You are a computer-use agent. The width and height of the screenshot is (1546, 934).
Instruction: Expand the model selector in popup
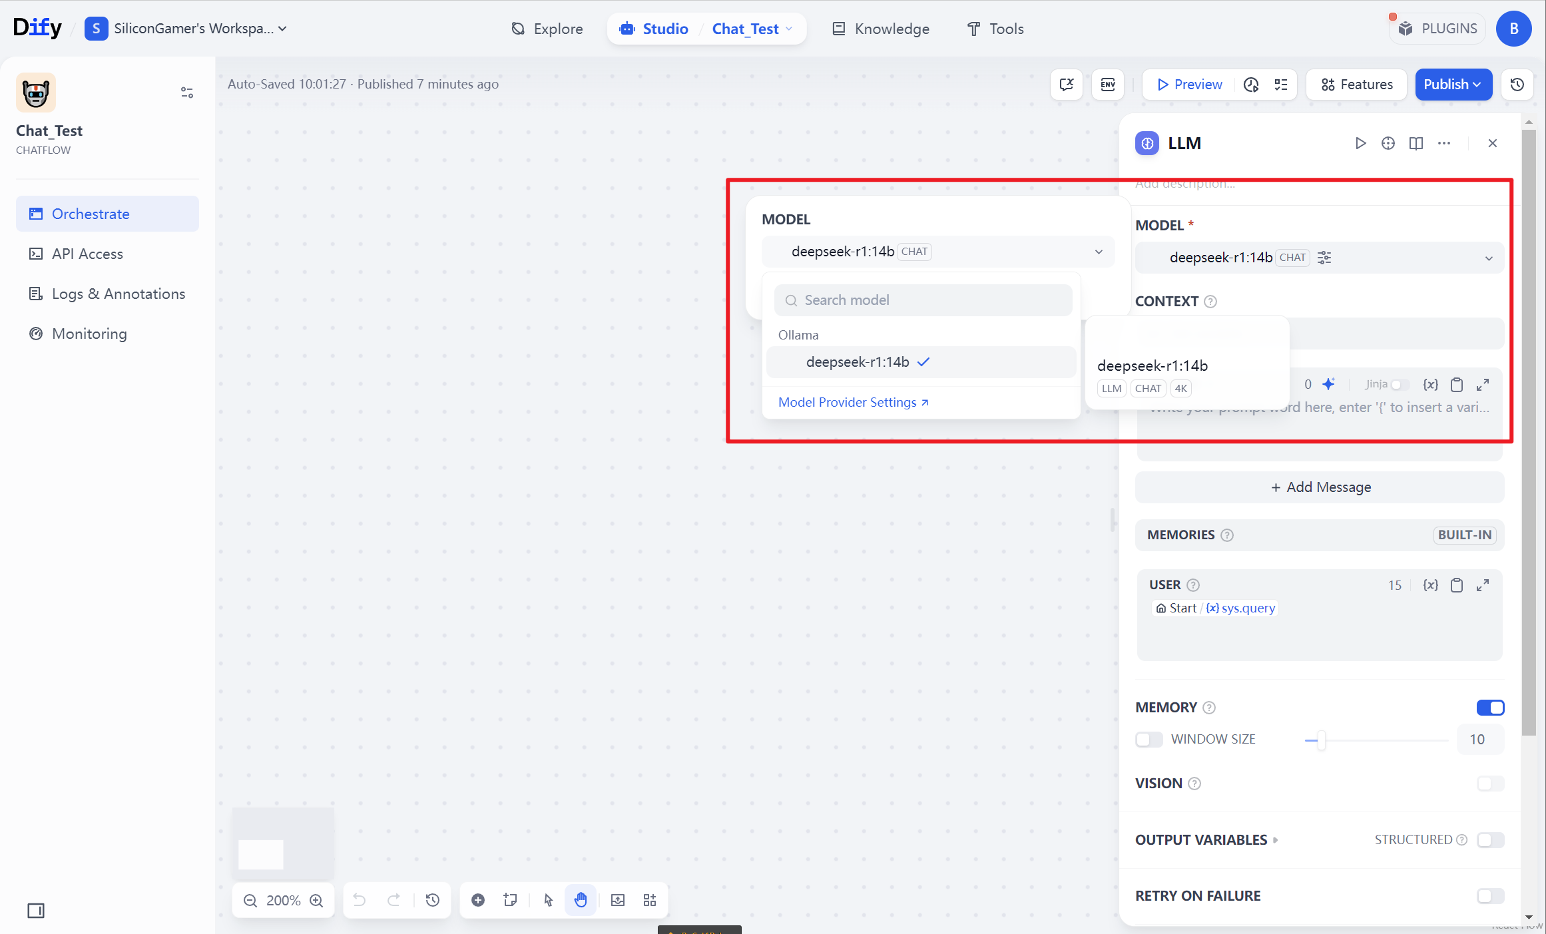point(938,252)
